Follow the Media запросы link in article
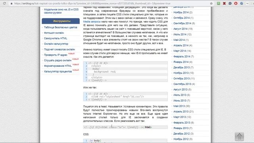 click(92, 21)
